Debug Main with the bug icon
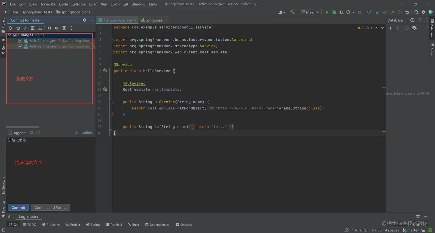 pyautogui.click(x=334, y=12)
